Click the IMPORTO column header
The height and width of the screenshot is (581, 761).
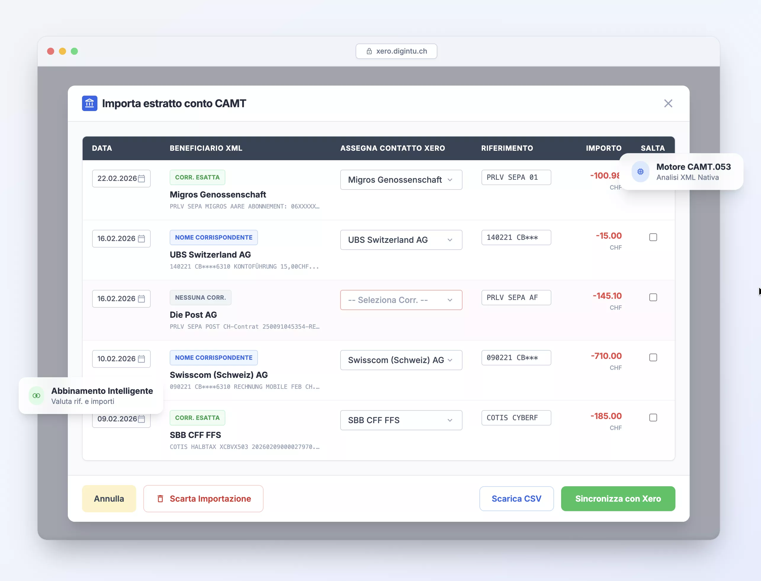604,148
